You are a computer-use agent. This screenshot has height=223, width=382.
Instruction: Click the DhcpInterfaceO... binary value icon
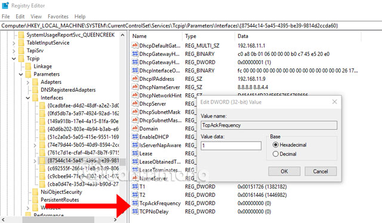point(135,70)
